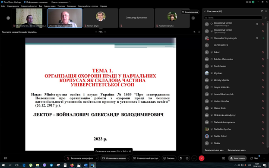The width and height of the screenshot is (269, 168).
Task: Zoom in the shared screen with plus
Action: click(x=105, y=32)
